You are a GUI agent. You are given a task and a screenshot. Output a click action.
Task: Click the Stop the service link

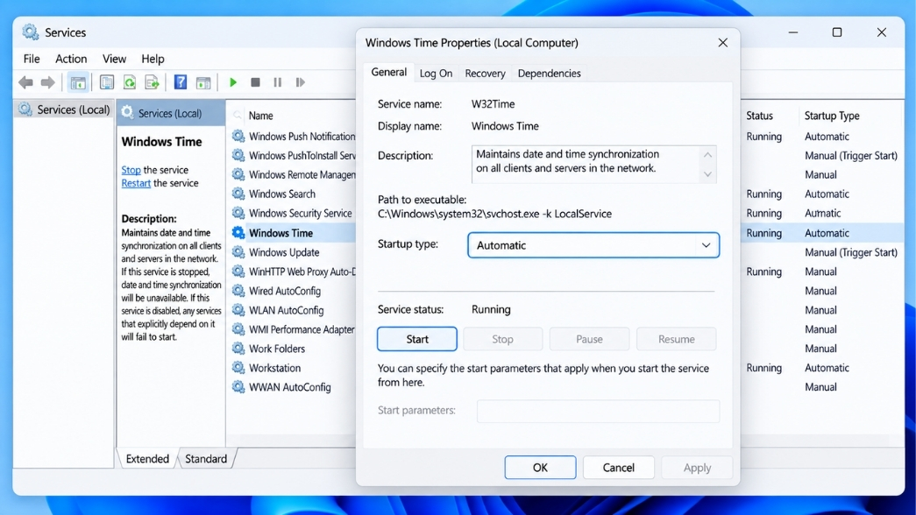pyautogui.click(x=131, y=170)
